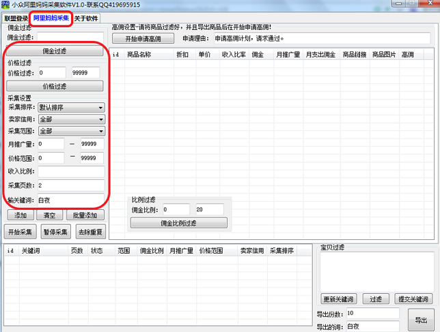Click the 价格过滤 button

55,86
